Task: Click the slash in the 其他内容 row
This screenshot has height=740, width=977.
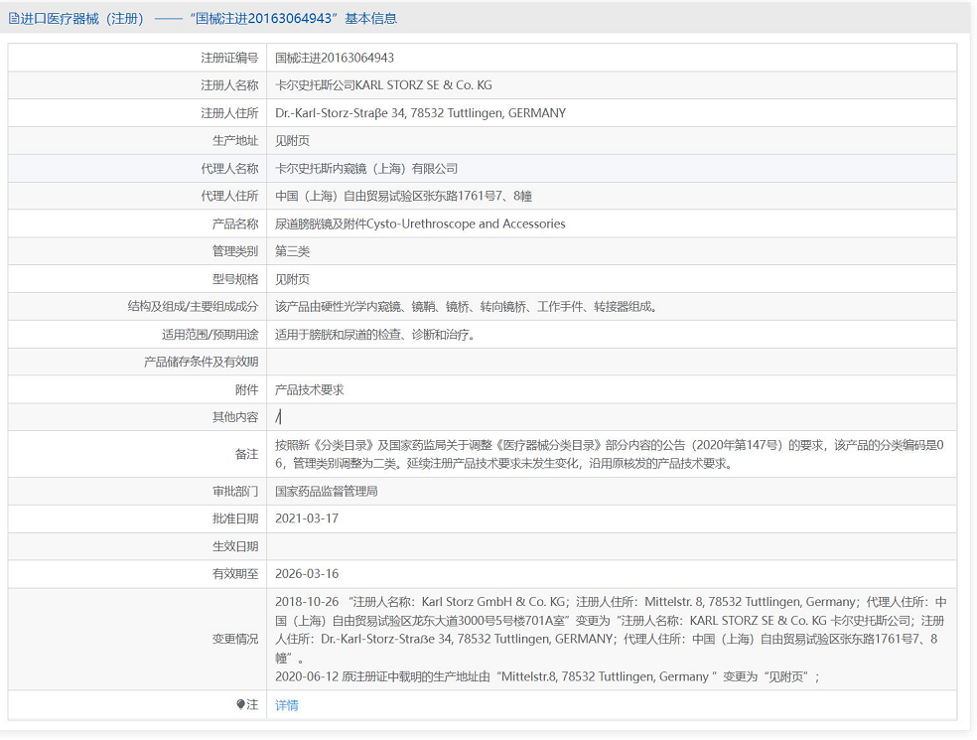Action: [279, 417]
